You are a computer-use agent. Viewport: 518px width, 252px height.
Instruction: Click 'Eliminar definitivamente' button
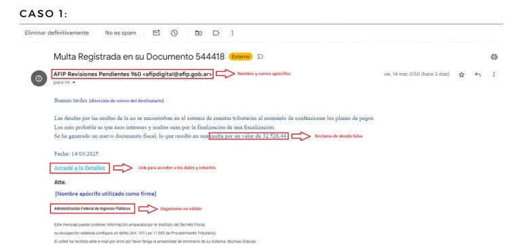click(x=57, y=33)
